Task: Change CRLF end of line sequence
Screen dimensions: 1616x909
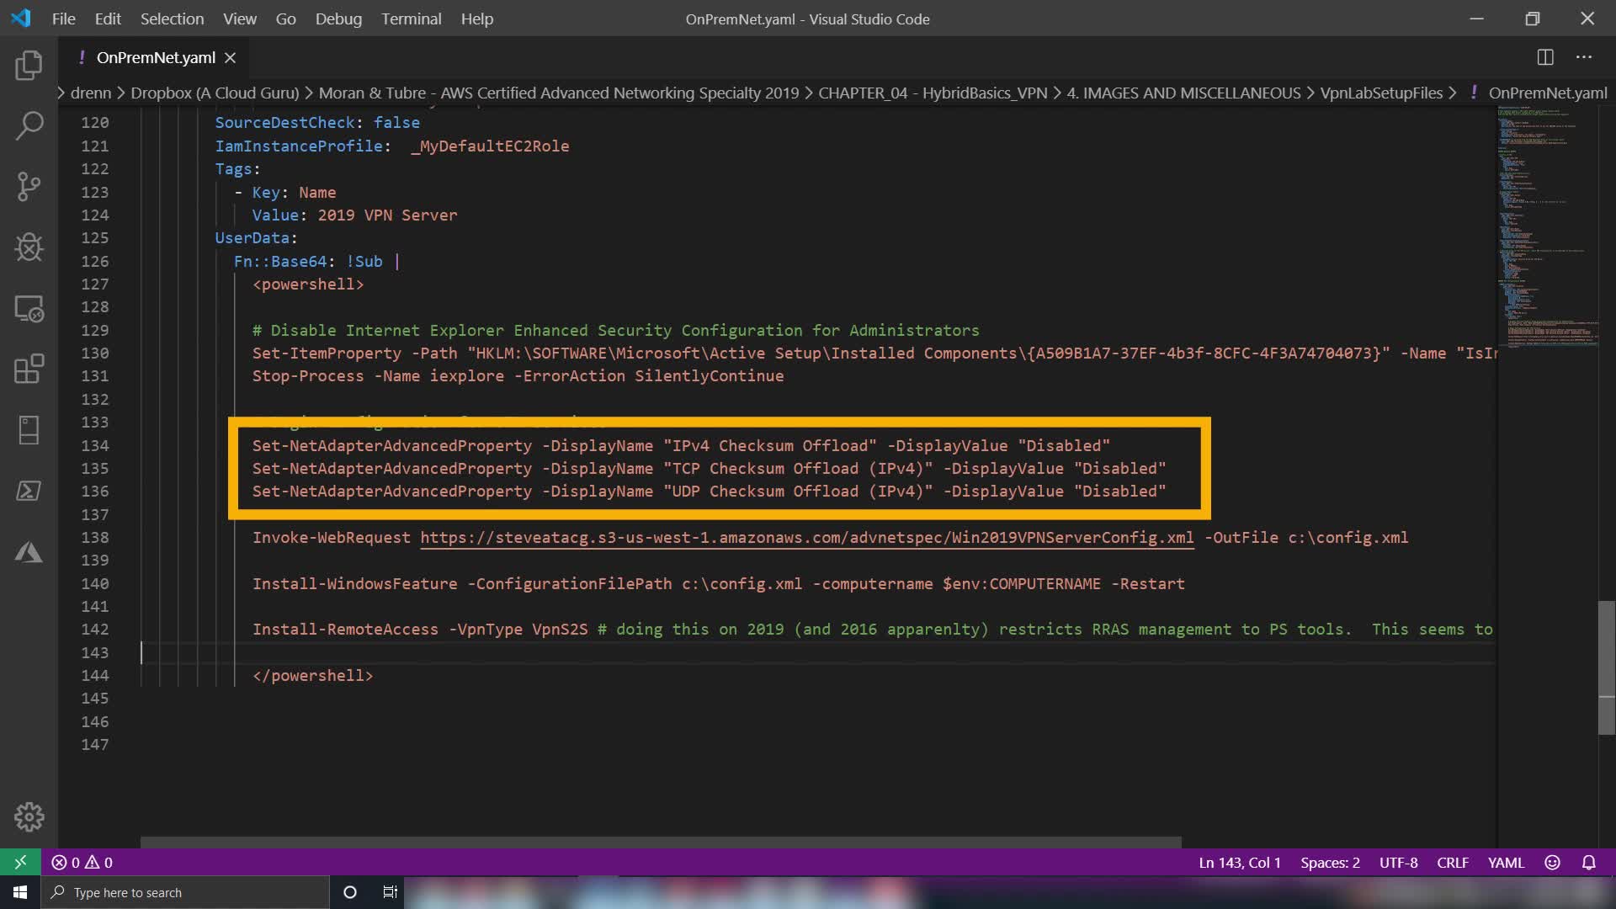Action: pyautogui.click(x=1452, y=863)
